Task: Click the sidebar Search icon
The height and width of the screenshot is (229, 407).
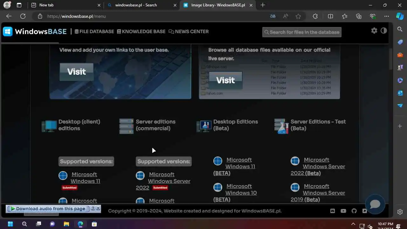Action: click(x=400, y=29)
